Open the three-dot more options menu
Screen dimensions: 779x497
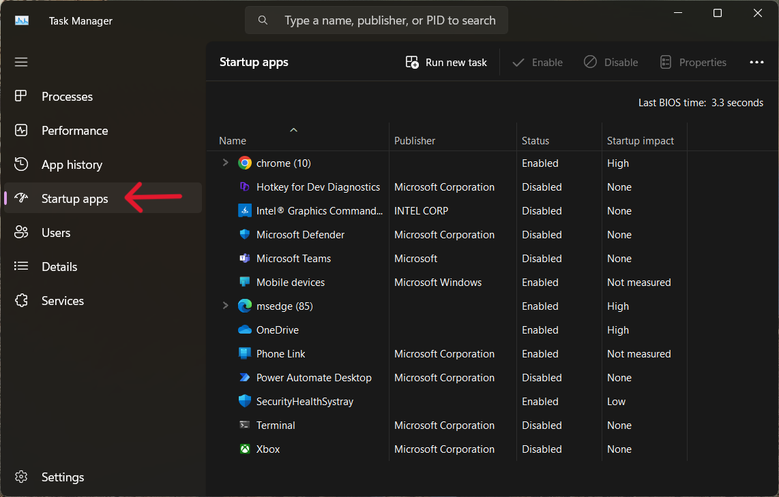click(x=756, y=62)
